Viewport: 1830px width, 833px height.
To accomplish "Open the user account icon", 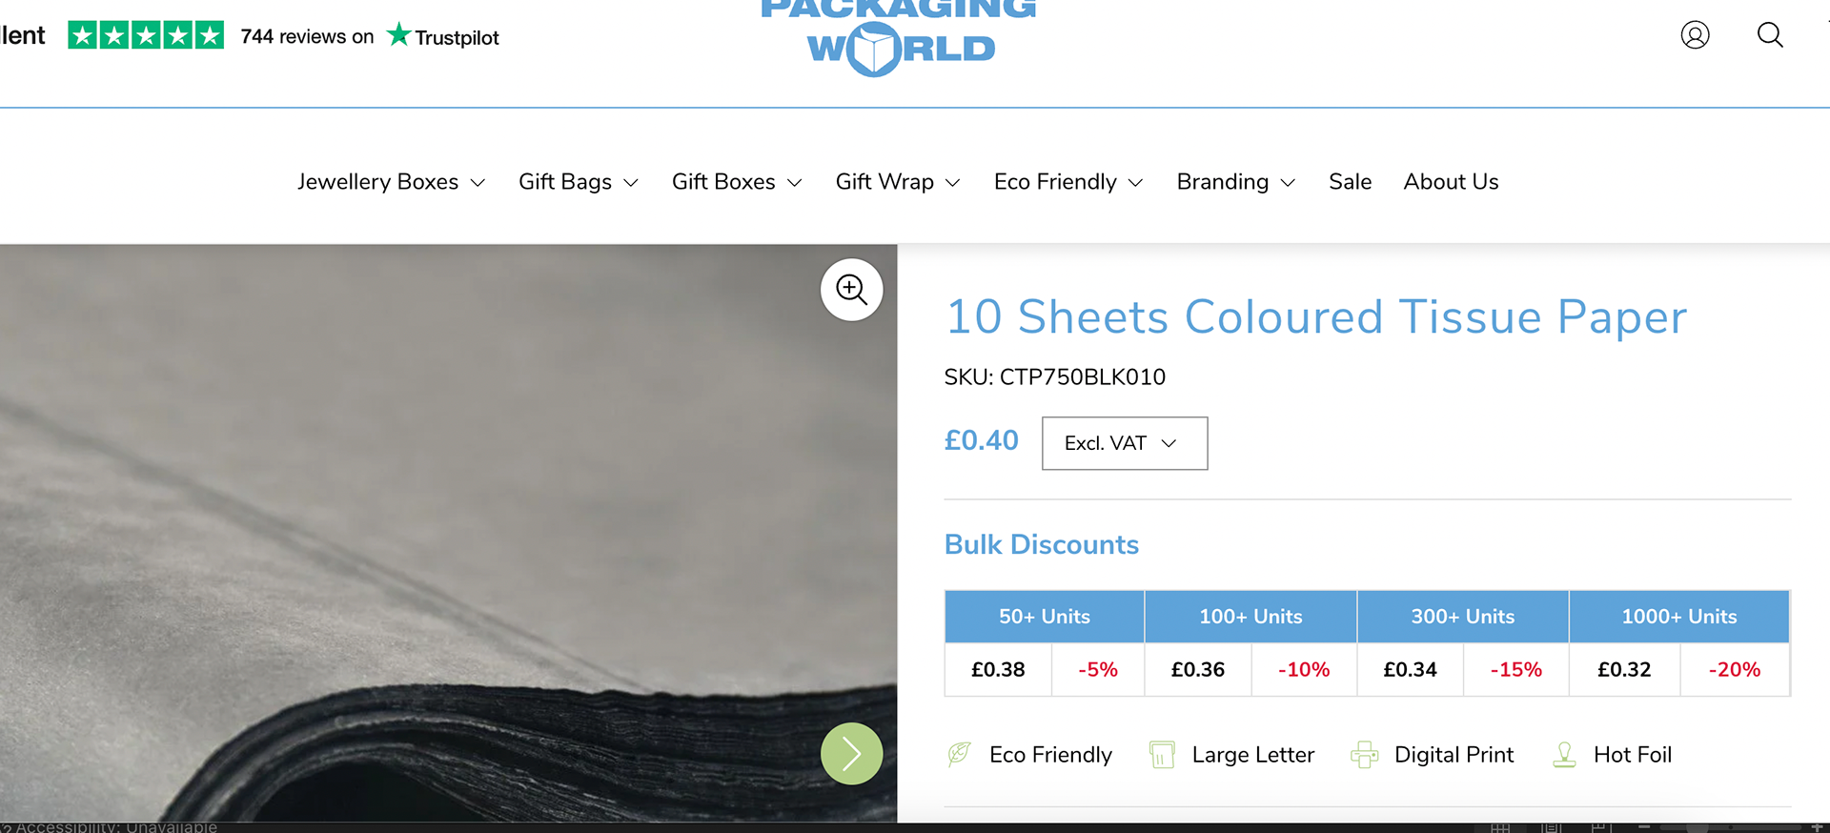I will coord(1695,35).
